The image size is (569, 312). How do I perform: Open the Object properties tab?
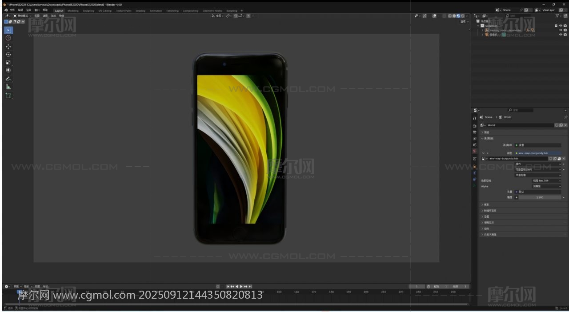pos(475,166)
